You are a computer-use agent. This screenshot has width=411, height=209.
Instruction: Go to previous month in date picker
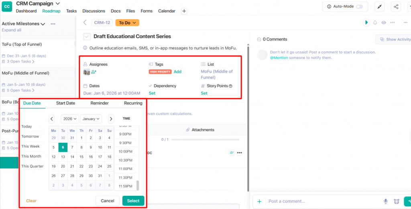coord(52,119)
